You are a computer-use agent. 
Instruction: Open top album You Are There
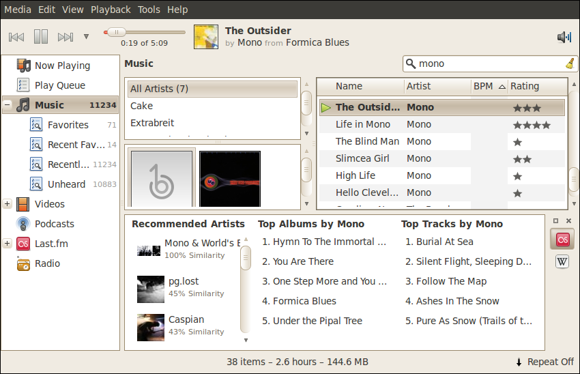(298, 261)
